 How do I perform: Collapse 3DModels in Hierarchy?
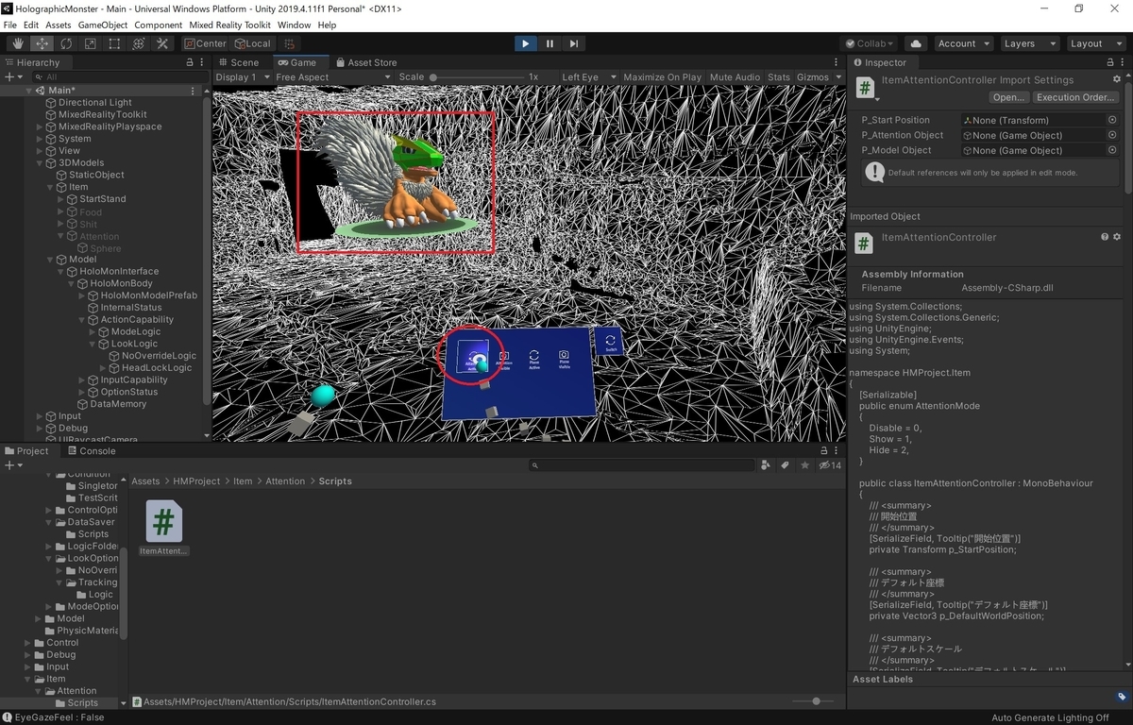point(40,162)
